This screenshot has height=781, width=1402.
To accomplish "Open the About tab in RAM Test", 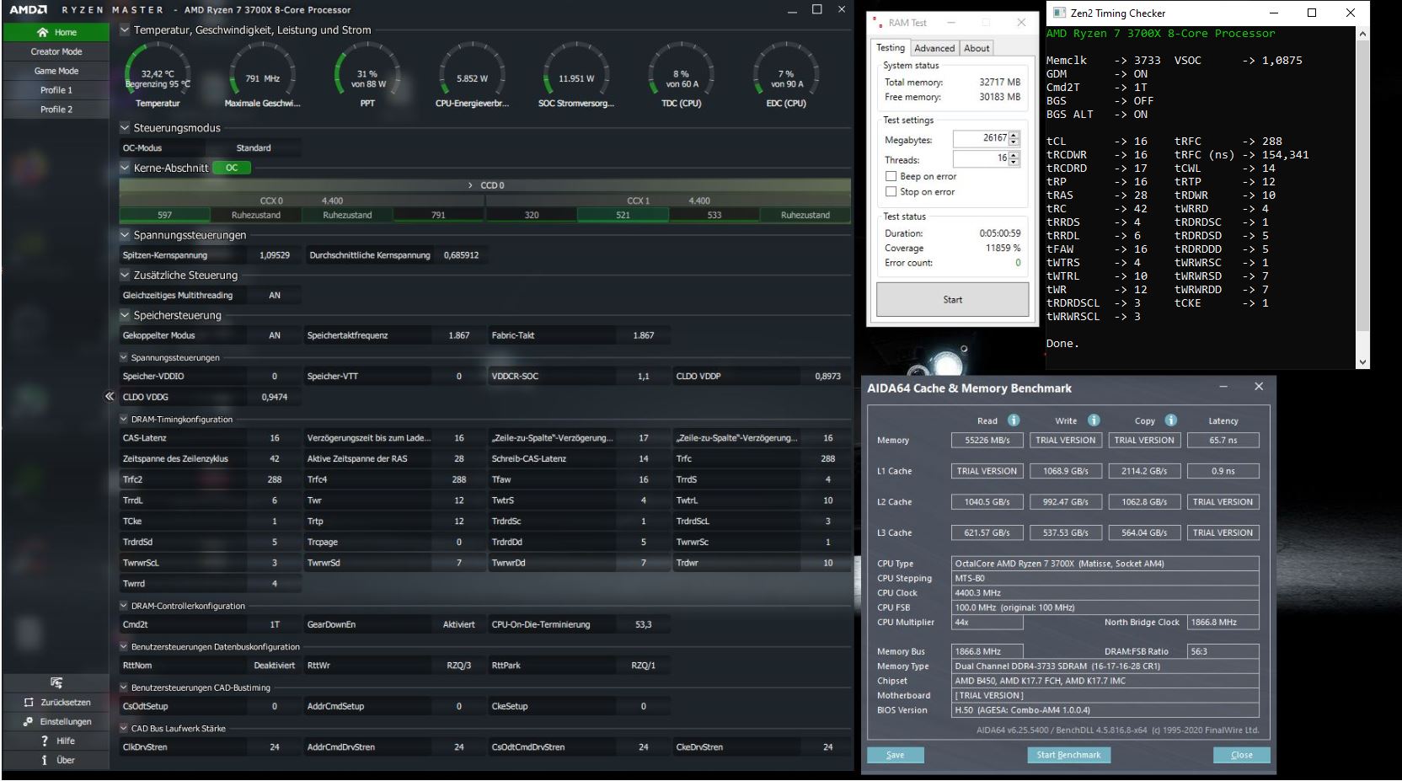I will [977, 48].
